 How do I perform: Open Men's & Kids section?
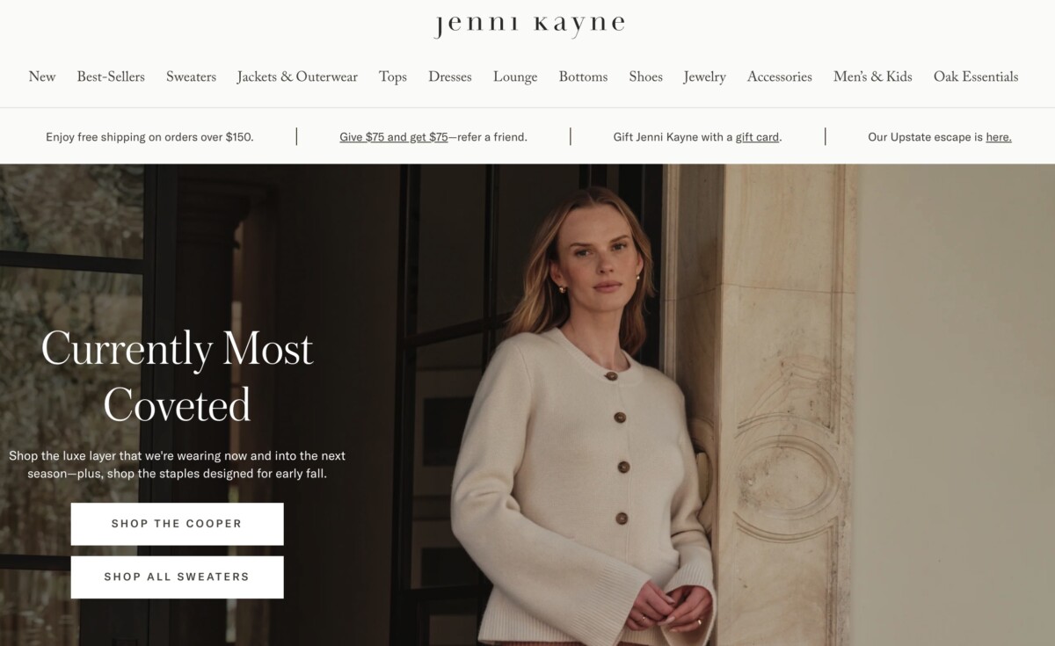pos(873,77)
